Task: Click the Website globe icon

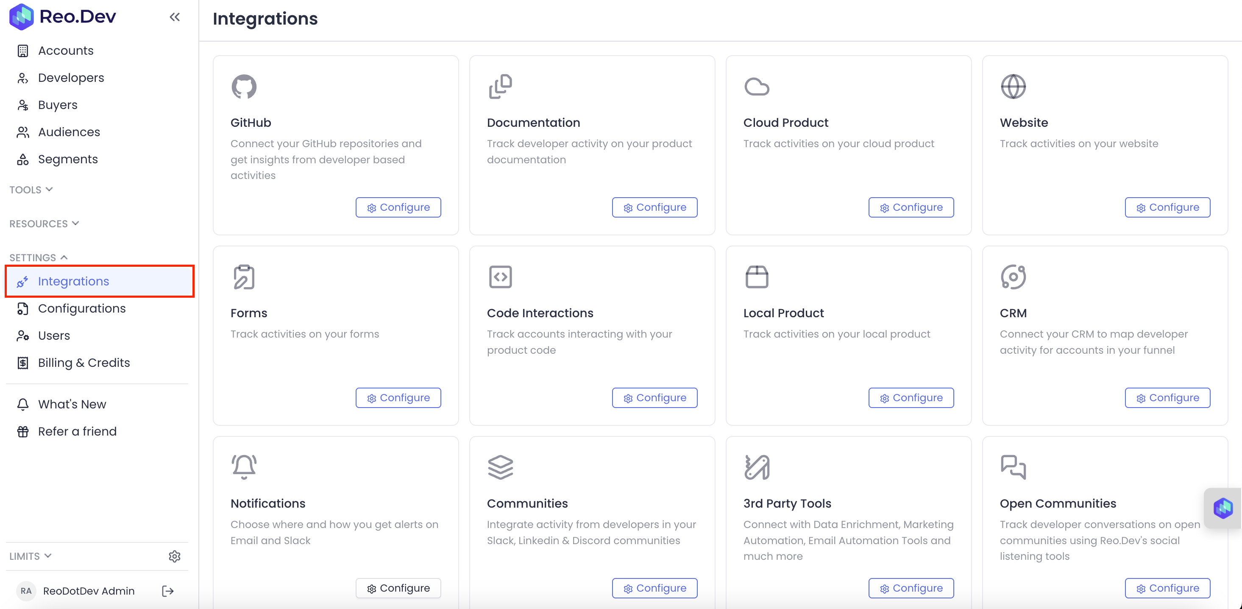Action: (x=1013, y=87)
